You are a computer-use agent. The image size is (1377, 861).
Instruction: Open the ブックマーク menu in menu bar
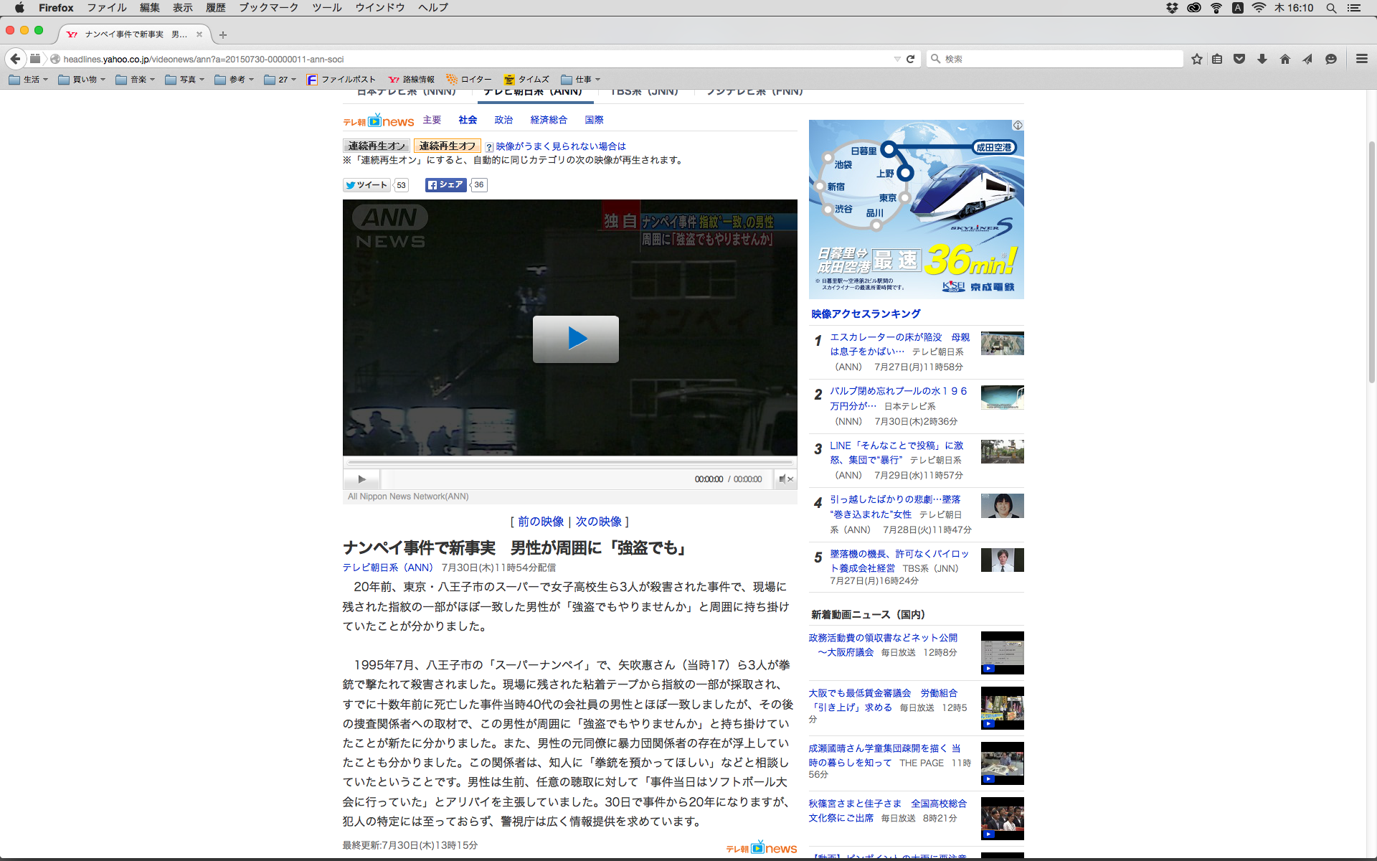[x=268, y=8]
